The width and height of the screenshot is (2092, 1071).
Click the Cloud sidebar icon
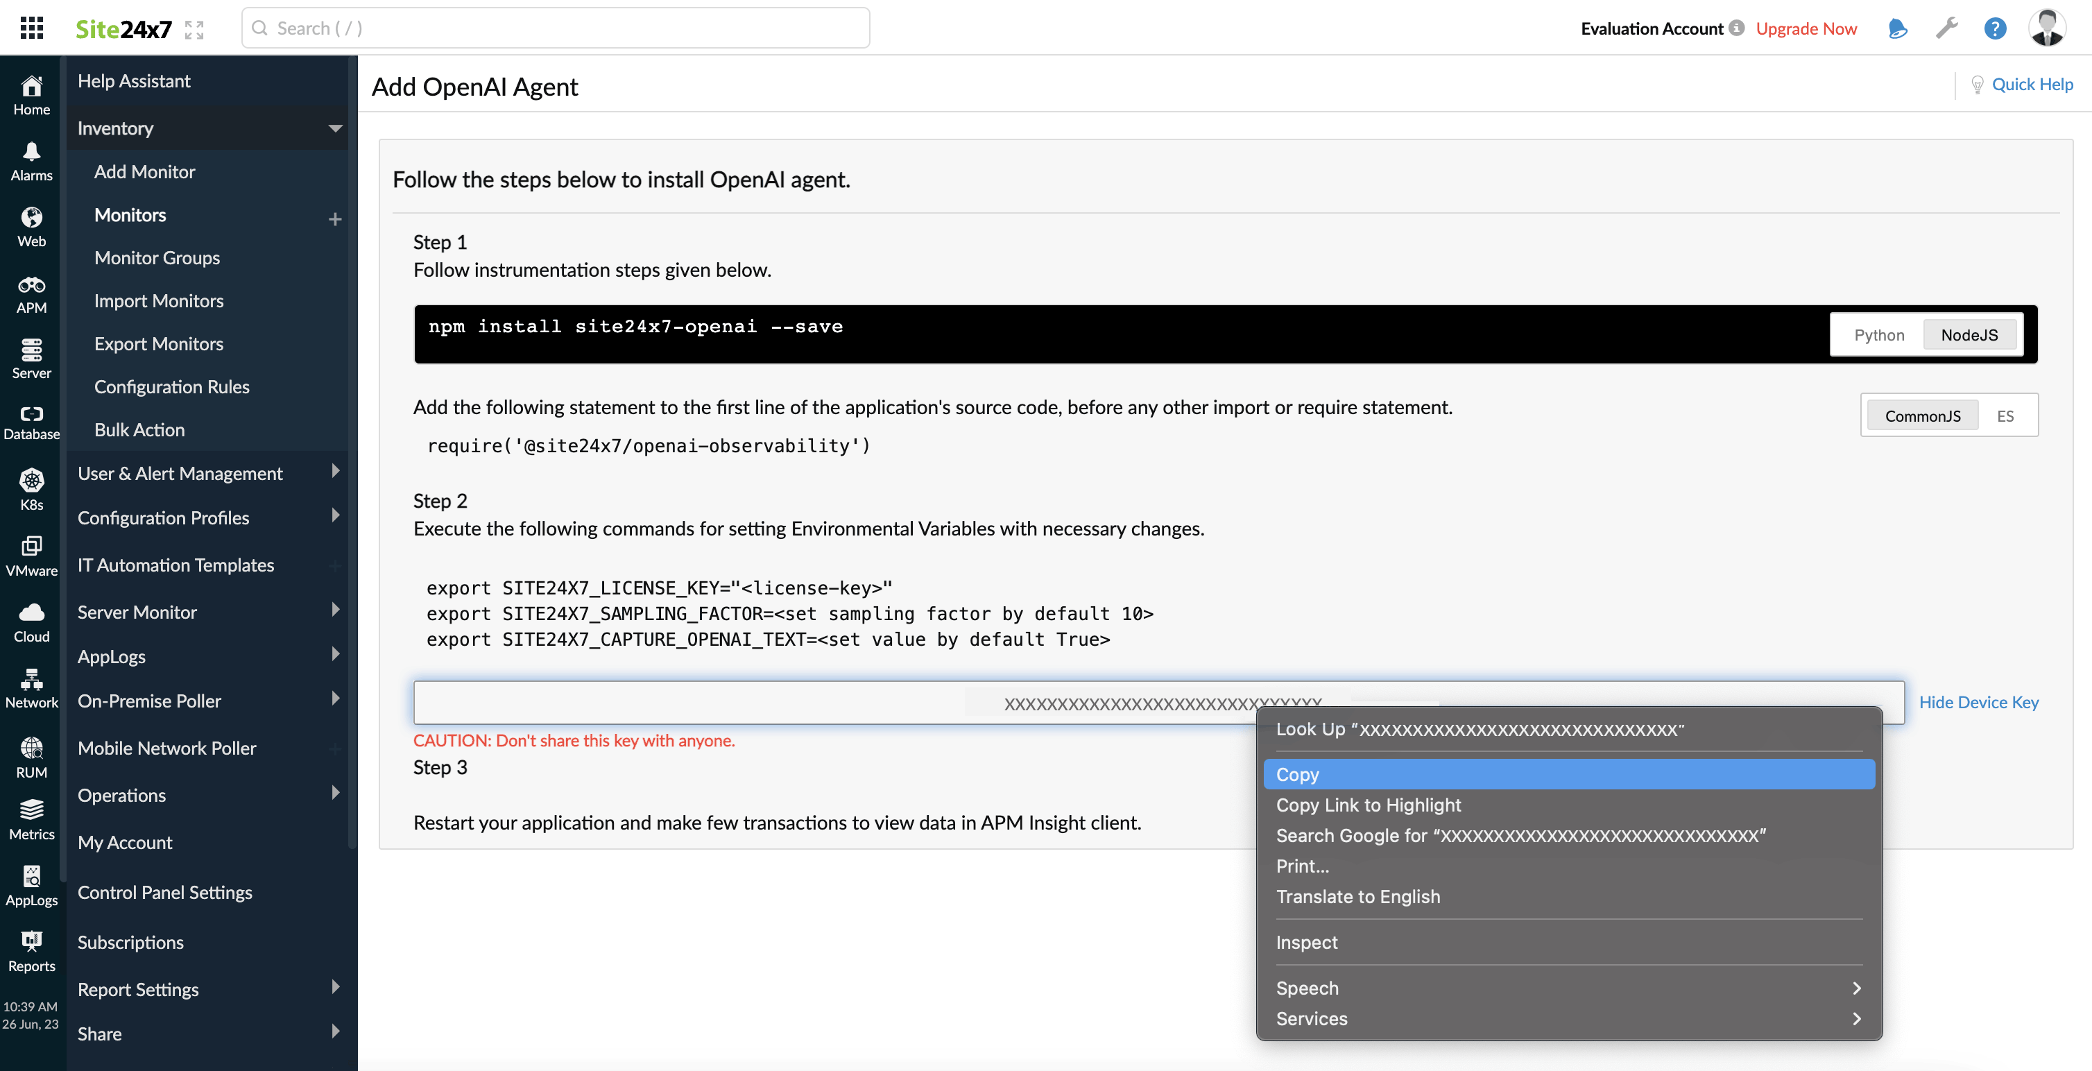[x=31, y=621]
